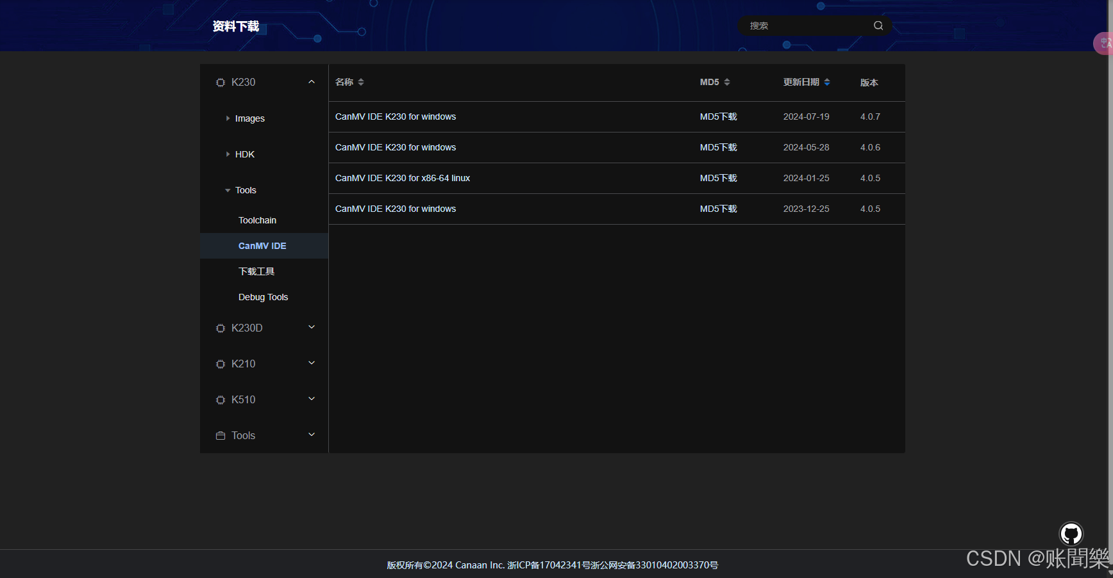1113x578 pixels.
Task: Expand the HDK tree triangle
Action: [228, 154]
